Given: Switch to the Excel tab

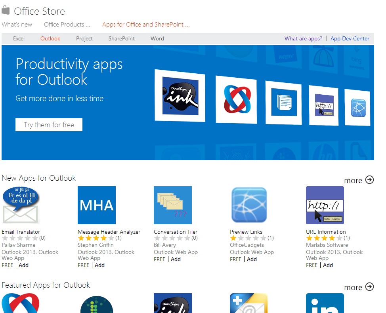Looking at the screenshot, I should 19,39.
